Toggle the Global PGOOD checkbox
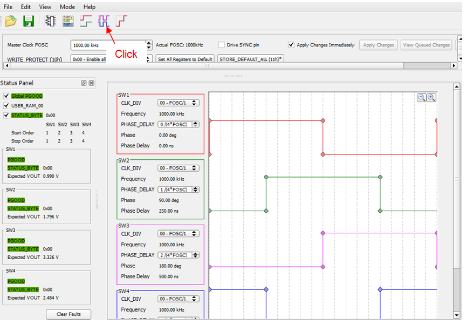 click(6, 96)
